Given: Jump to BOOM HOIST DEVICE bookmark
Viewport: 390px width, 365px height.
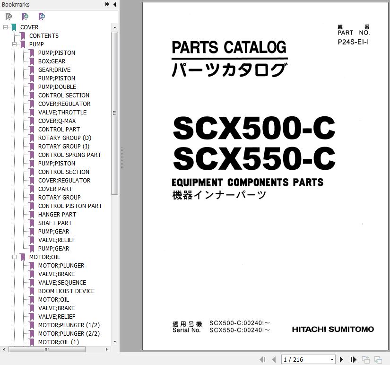Looking at the screenshot, I should (66, 291).
